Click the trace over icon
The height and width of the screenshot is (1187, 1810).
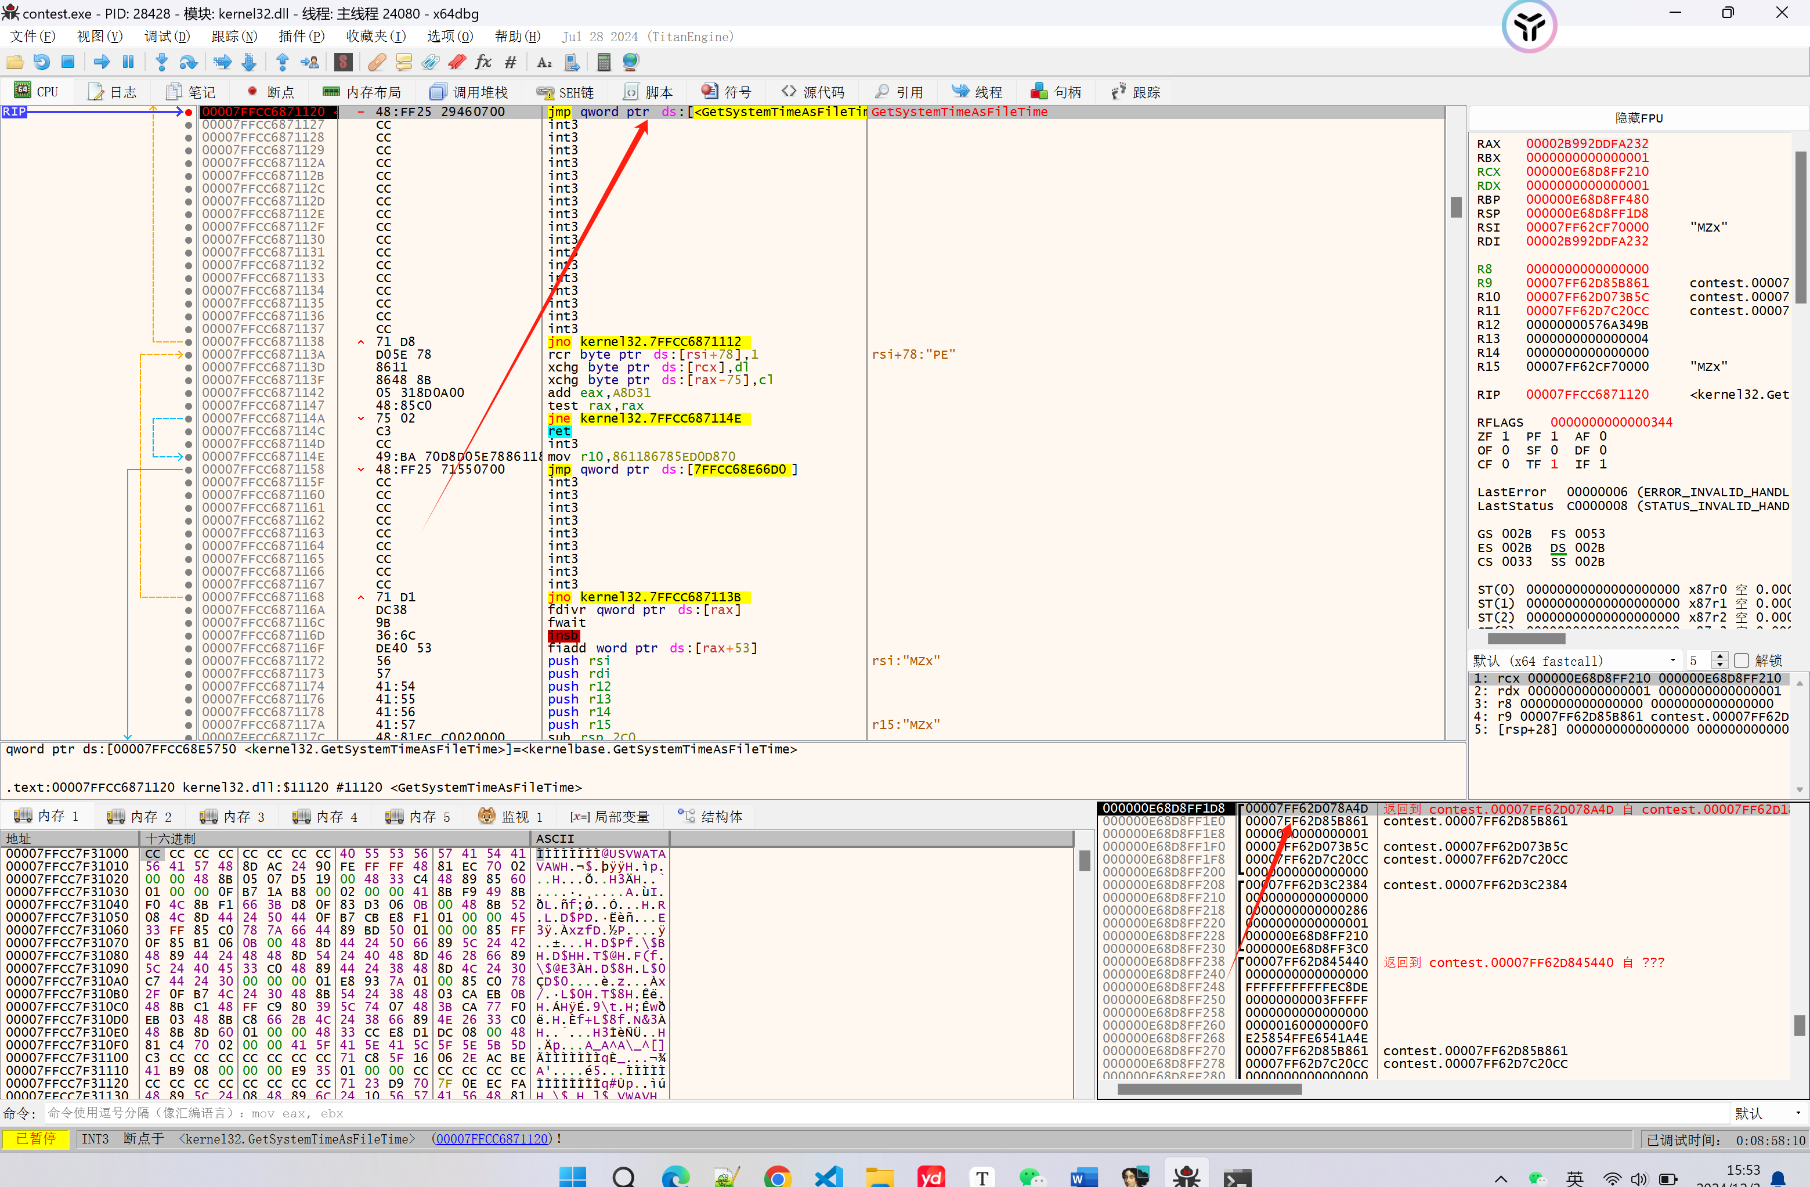coord(249,62)
